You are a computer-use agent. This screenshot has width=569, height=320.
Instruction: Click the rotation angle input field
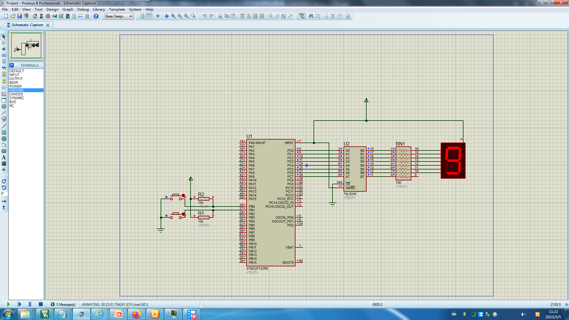[4, 193]
